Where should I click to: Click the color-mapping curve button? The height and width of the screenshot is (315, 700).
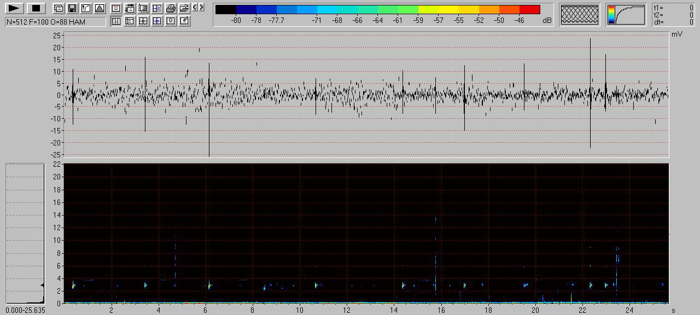point(626,15)
